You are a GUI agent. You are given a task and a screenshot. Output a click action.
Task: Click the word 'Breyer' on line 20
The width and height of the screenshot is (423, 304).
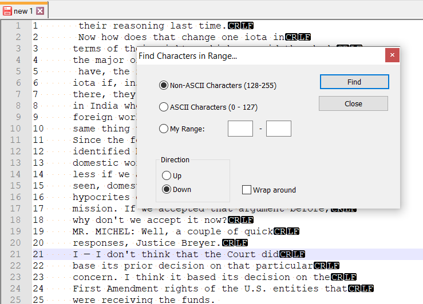pyautogui.click(x=198, y=243)
